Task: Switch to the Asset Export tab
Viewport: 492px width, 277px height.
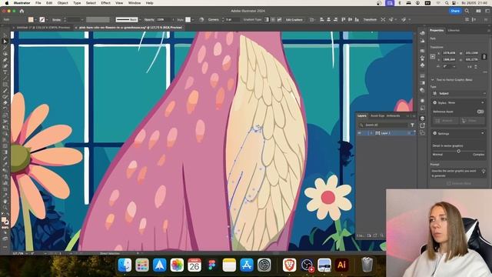Action: [377, 116]
